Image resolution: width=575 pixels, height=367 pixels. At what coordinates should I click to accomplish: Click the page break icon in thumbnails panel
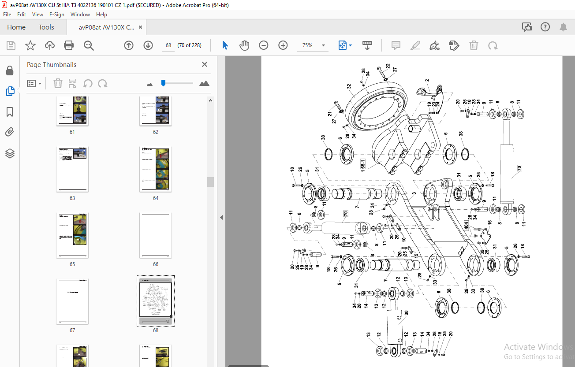pyautogui.click(x=73, y=83)
